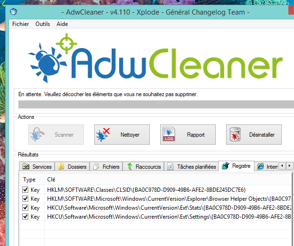Click the bug with red X icon
This screenshot has width=294, height=246.
103,135
